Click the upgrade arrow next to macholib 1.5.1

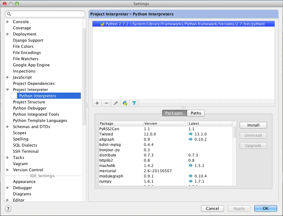191,165
